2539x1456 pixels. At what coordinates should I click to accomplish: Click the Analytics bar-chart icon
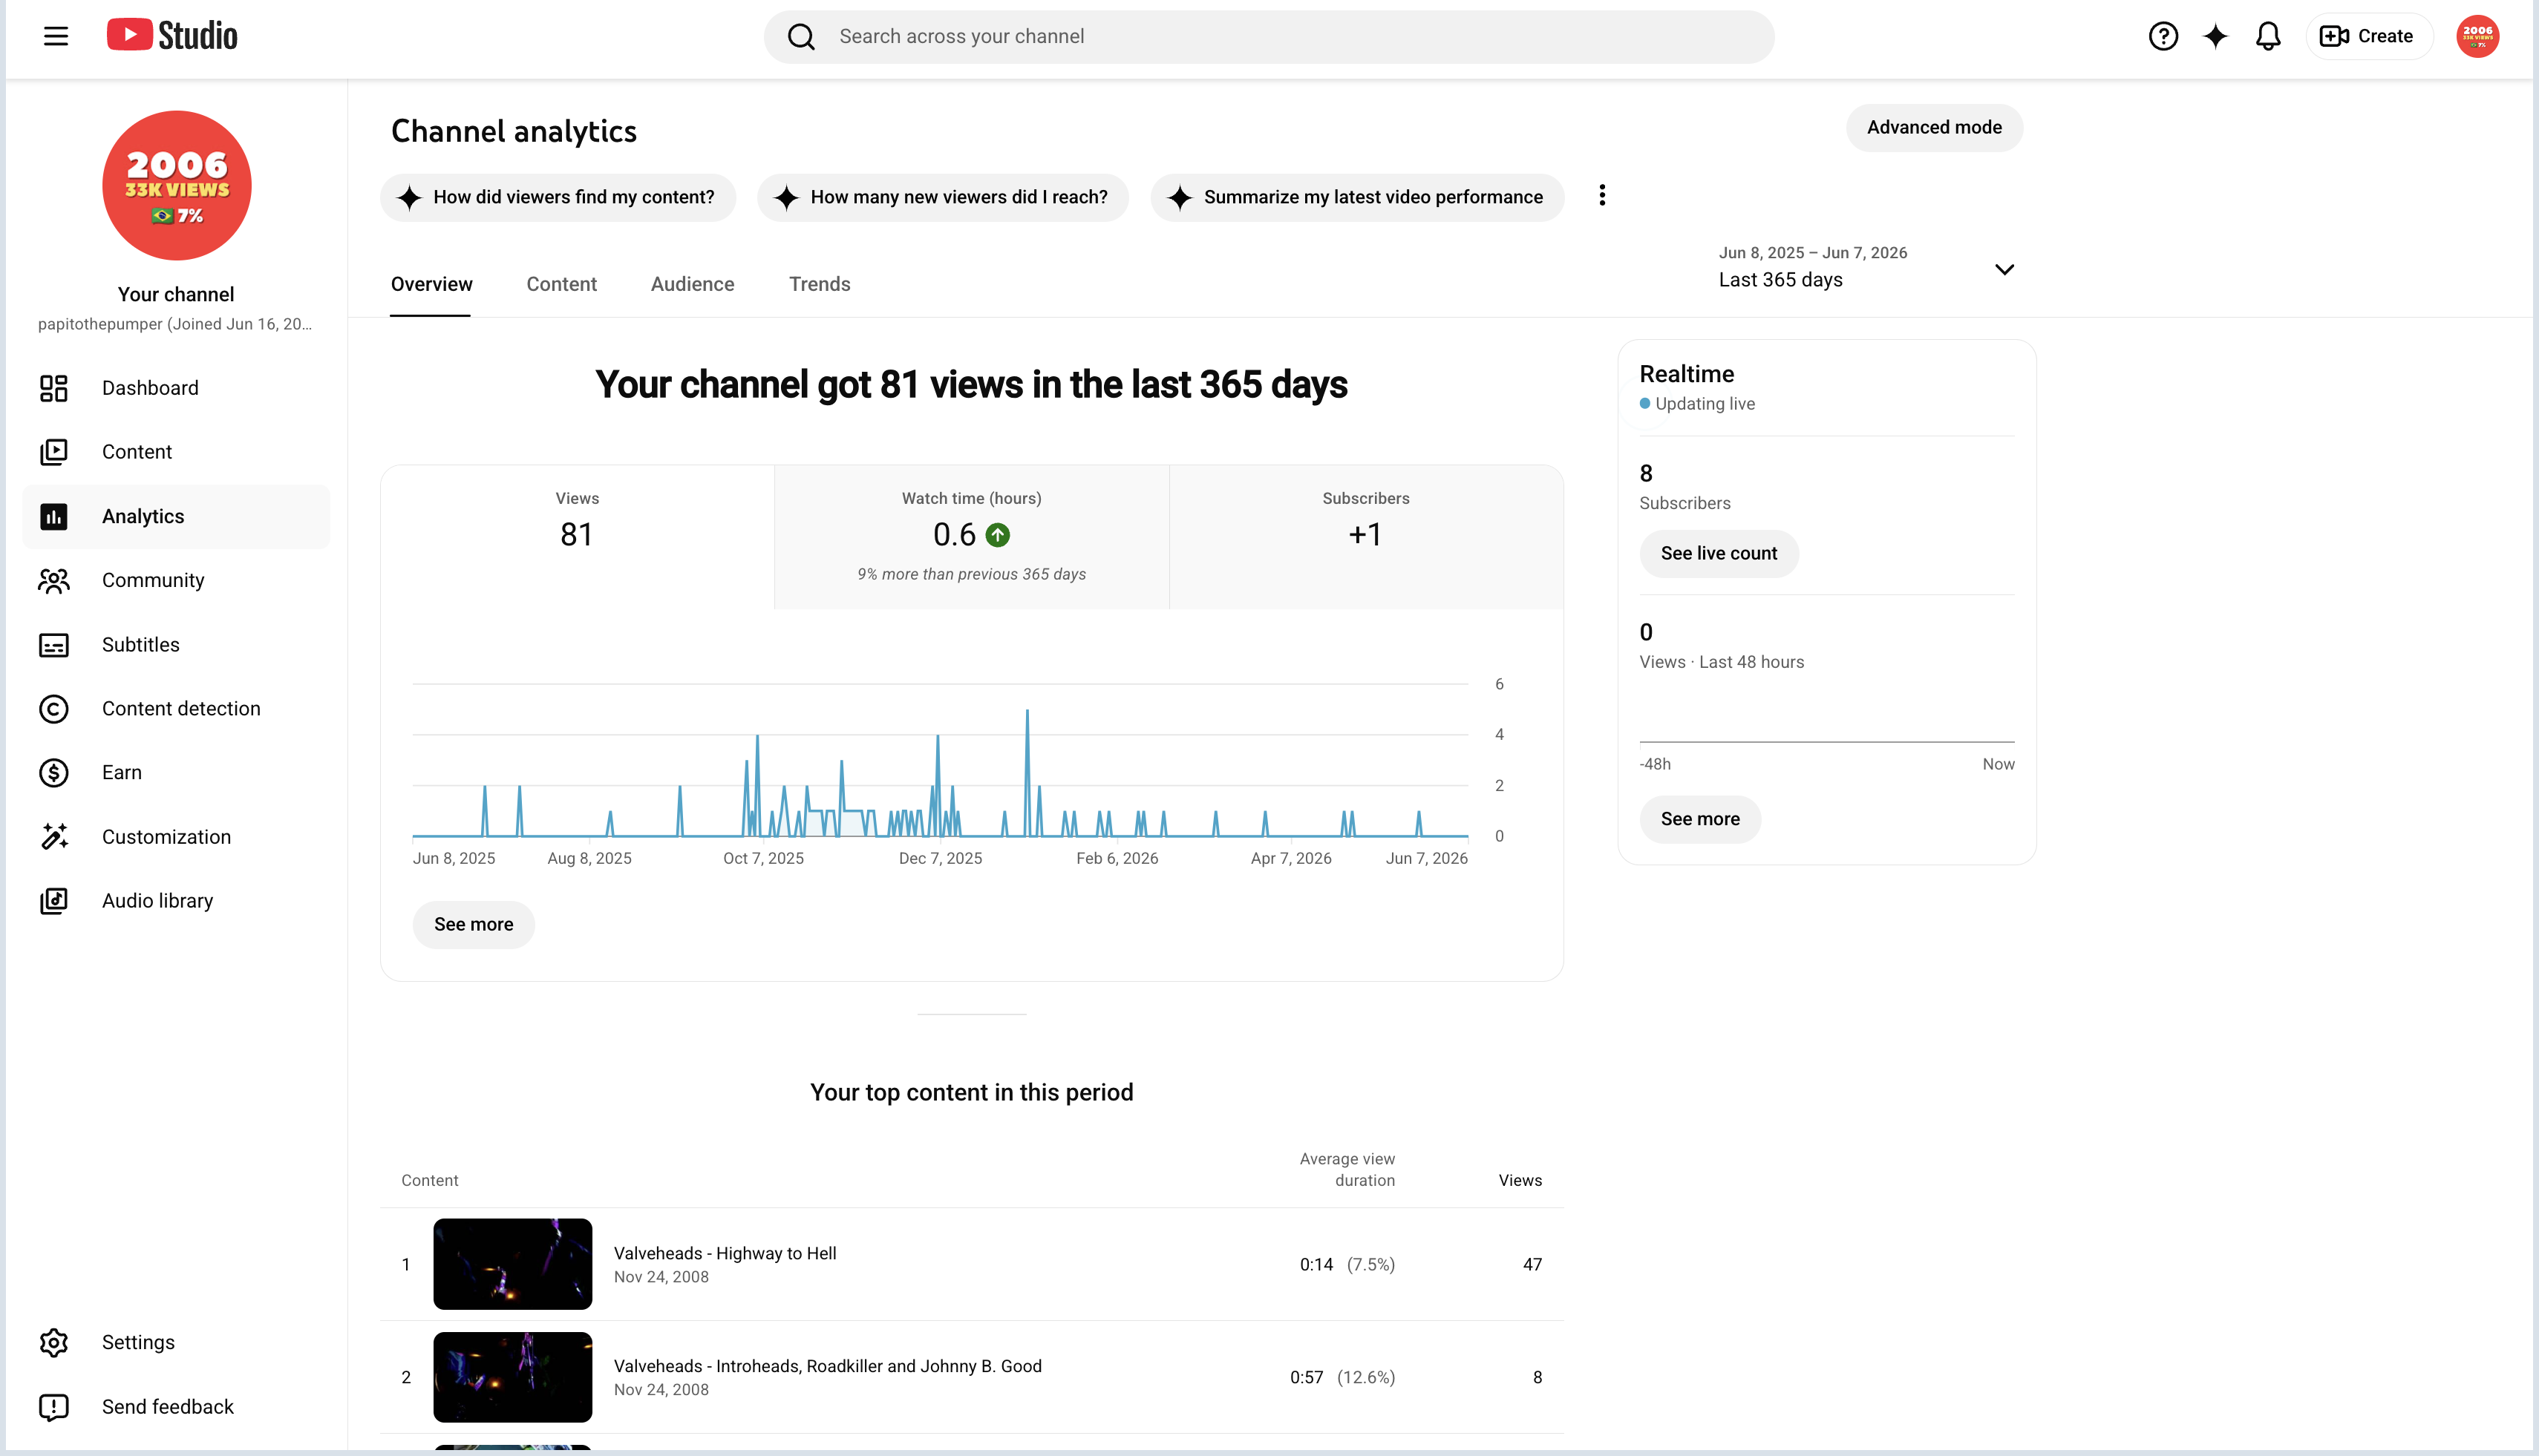point(54,516)
